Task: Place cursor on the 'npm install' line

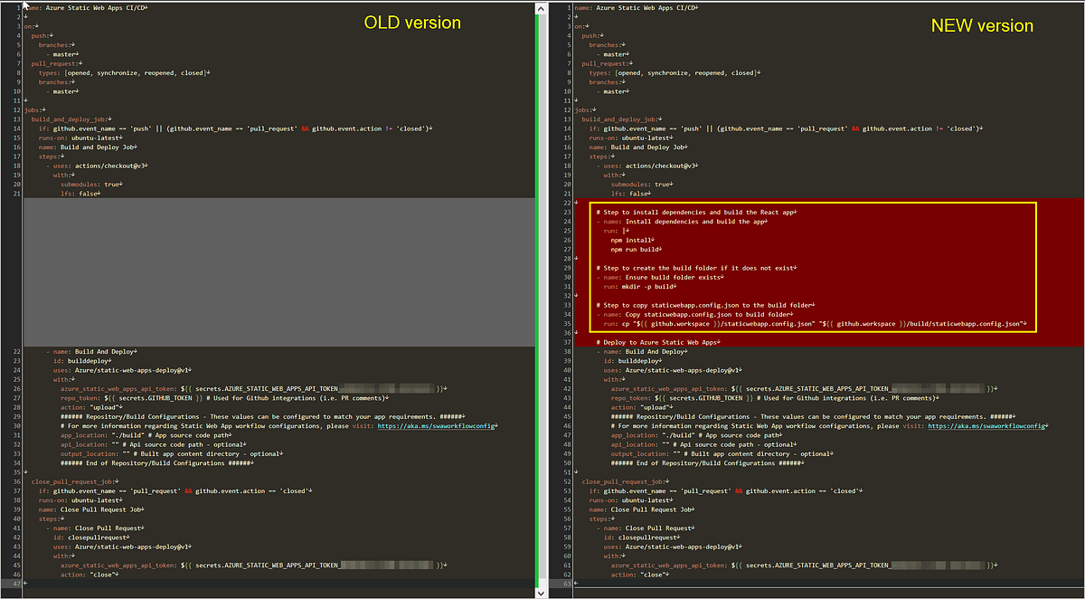Action: 632,240
